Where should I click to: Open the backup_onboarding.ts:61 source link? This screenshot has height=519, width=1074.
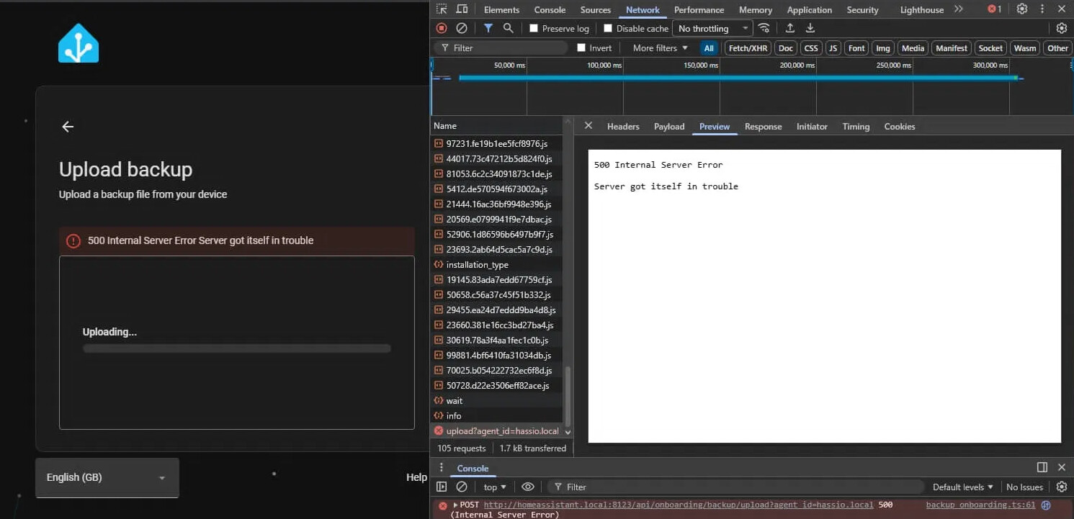click(x=980, y=505)
